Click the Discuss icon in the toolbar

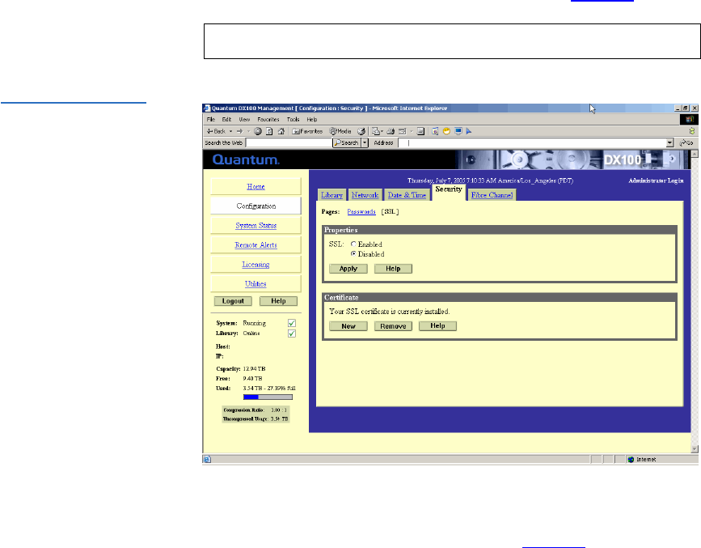420,131
